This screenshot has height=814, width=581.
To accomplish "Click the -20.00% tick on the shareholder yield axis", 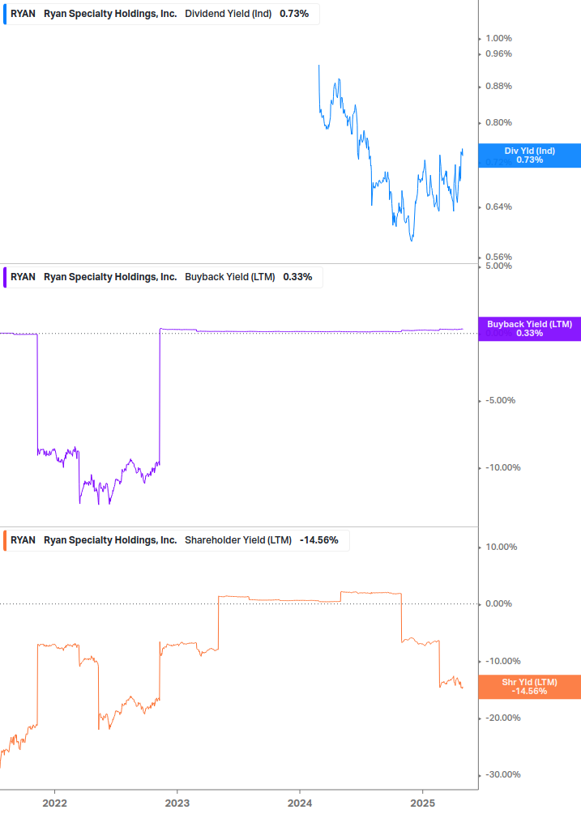I will pos(502,718).
